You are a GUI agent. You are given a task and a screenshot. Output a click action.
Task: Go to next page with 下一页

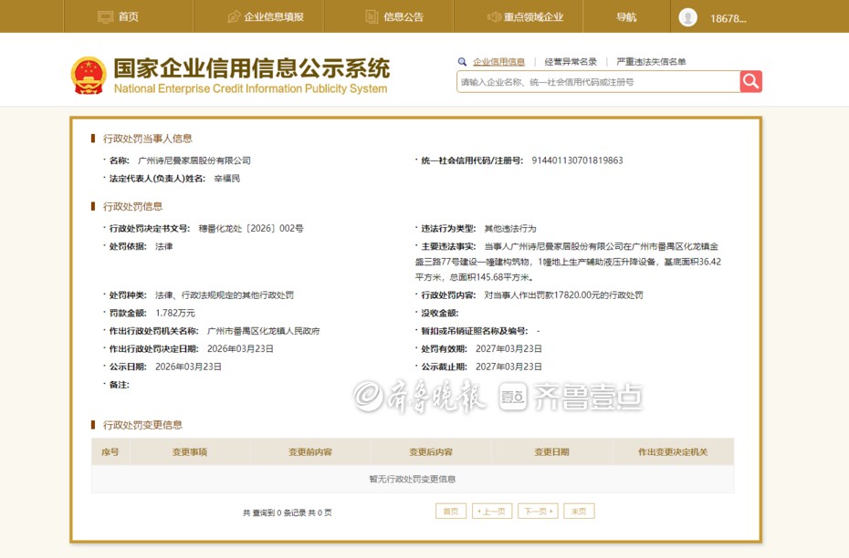pos(538,511)
